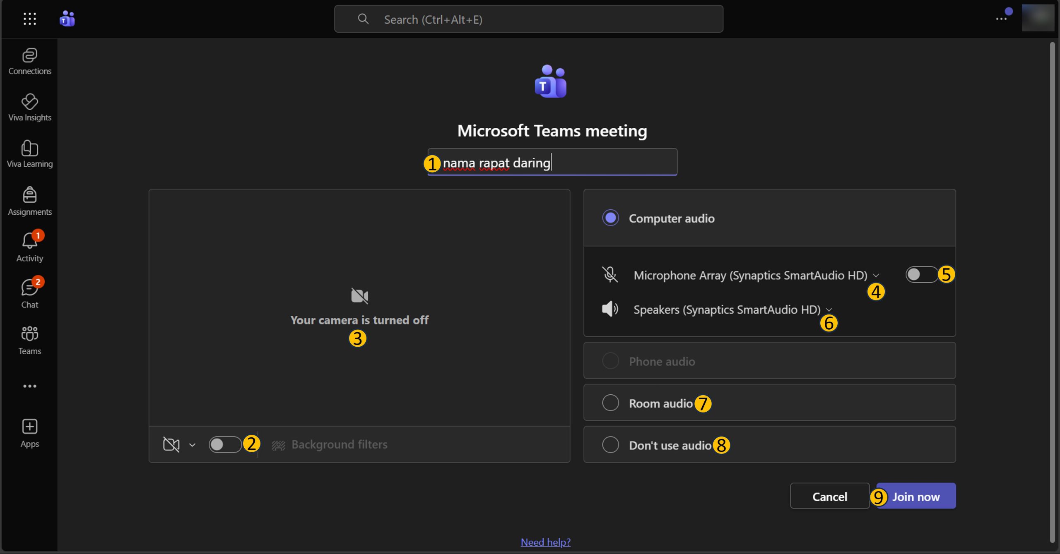
Task: Open Assignments from sidebar
Action: (x=29, y=201)
